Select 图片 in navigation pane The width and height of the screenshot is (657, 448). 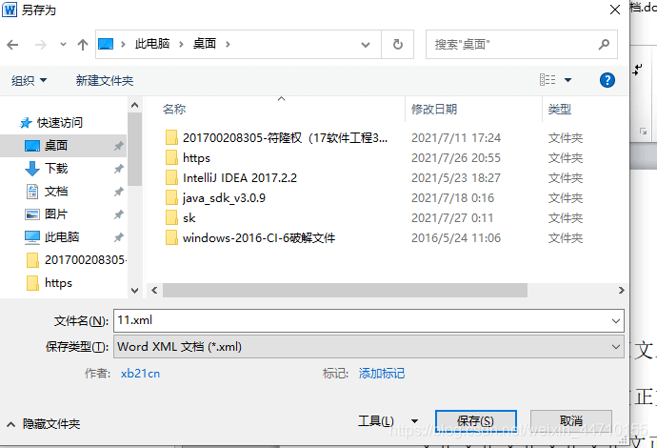(56, 214)
